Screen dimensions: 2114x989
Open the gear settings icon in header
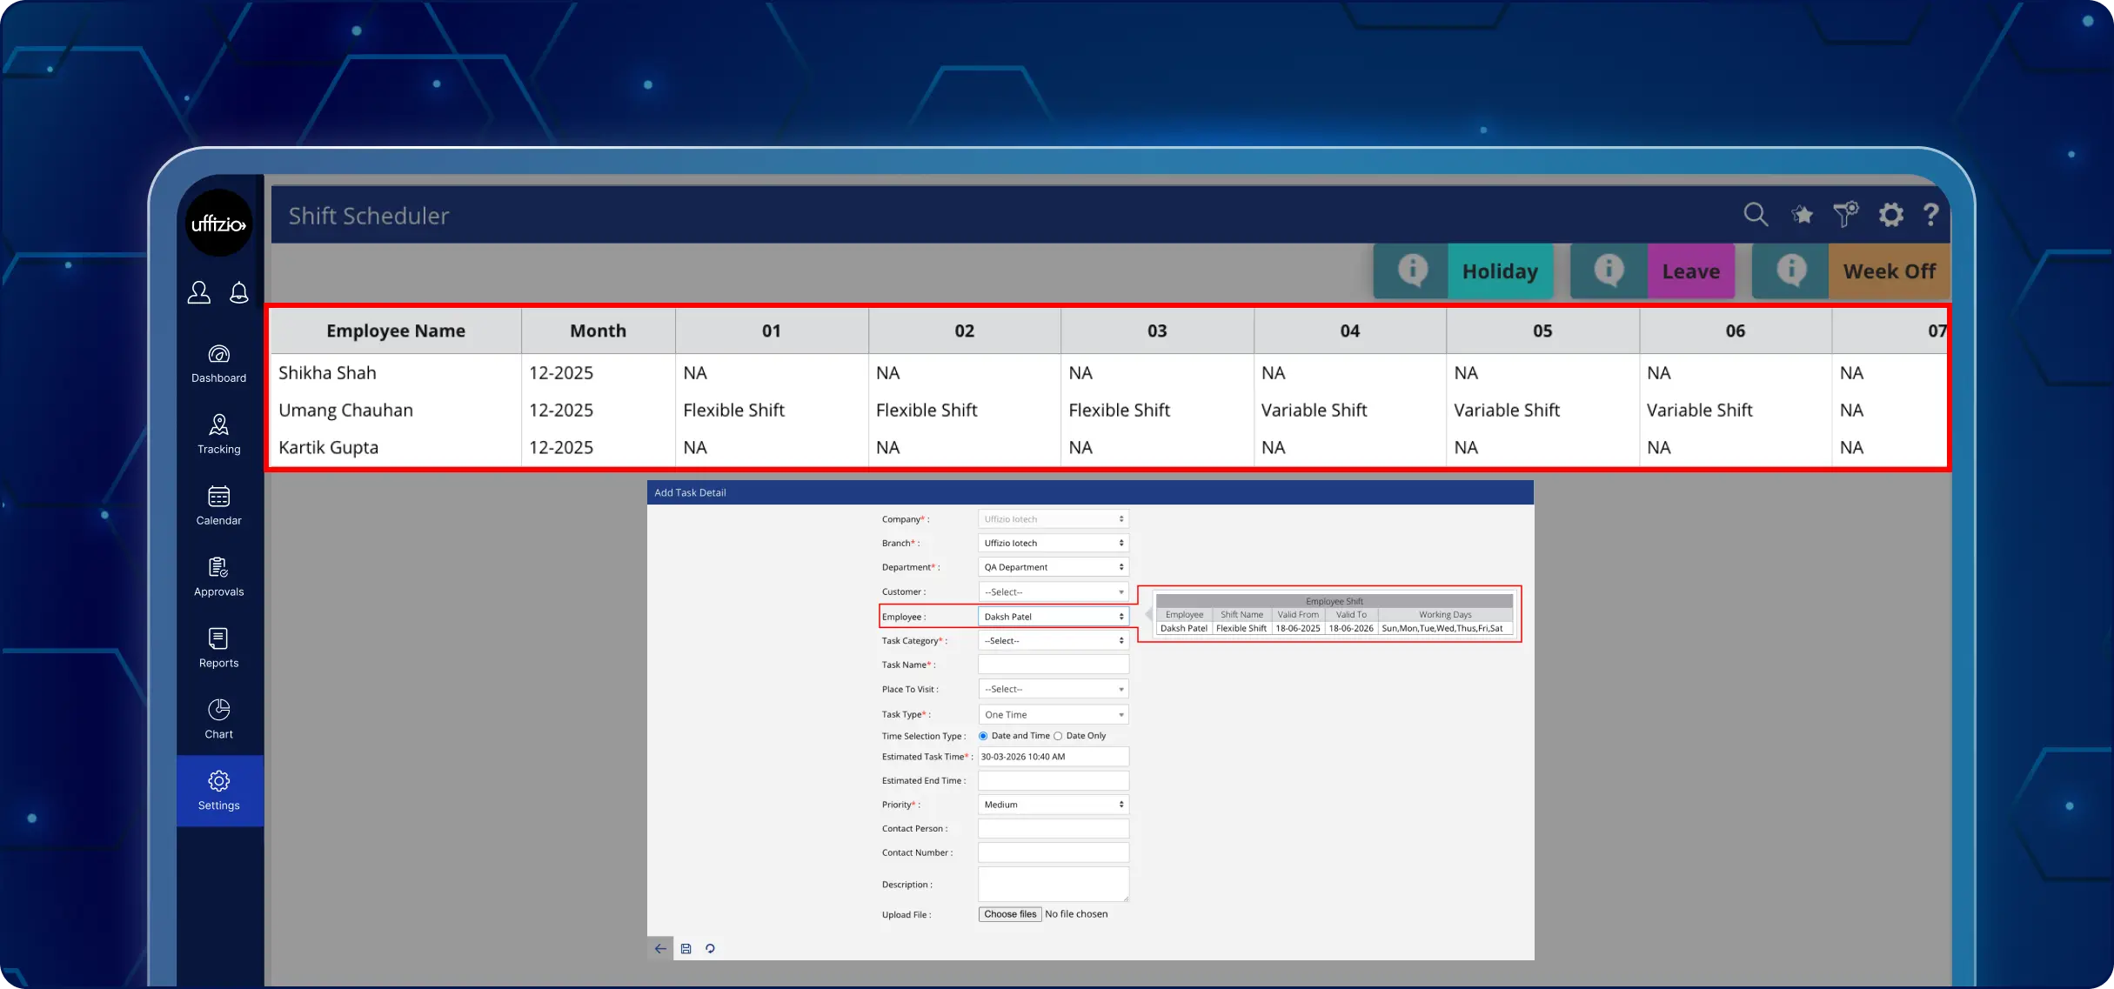(x=1890, y=215)
